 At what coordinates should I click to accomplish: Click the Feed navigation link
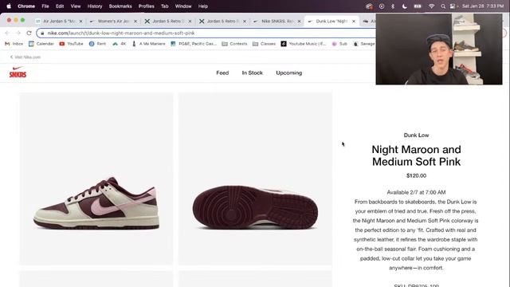(x=222, y=73)
